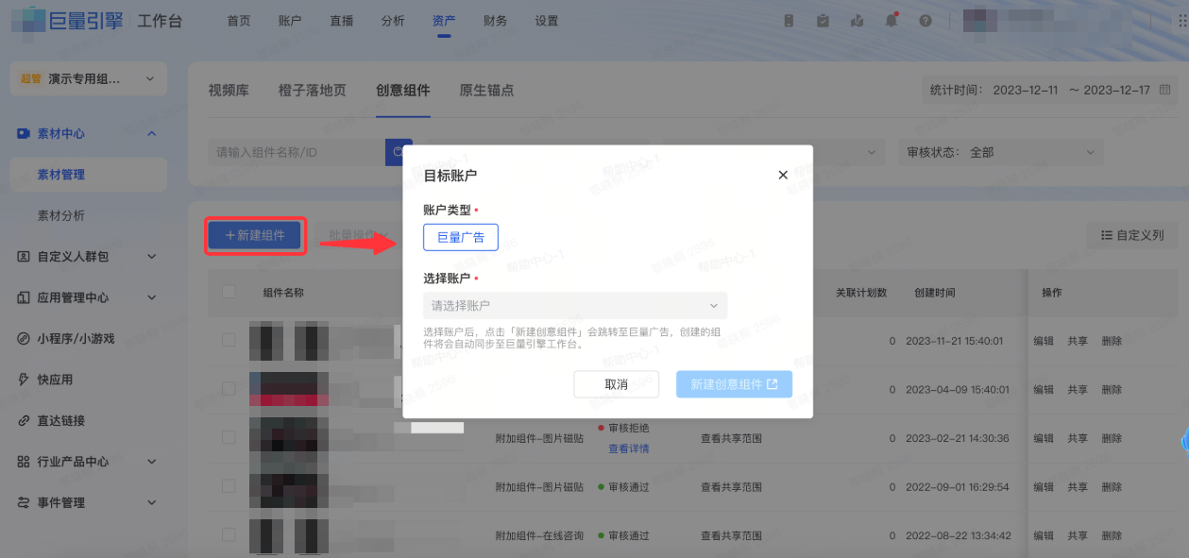Screen dimensions: 1189x558
Task: Open the mobile phone icon in top bar
Action: [x=789, y=21]
